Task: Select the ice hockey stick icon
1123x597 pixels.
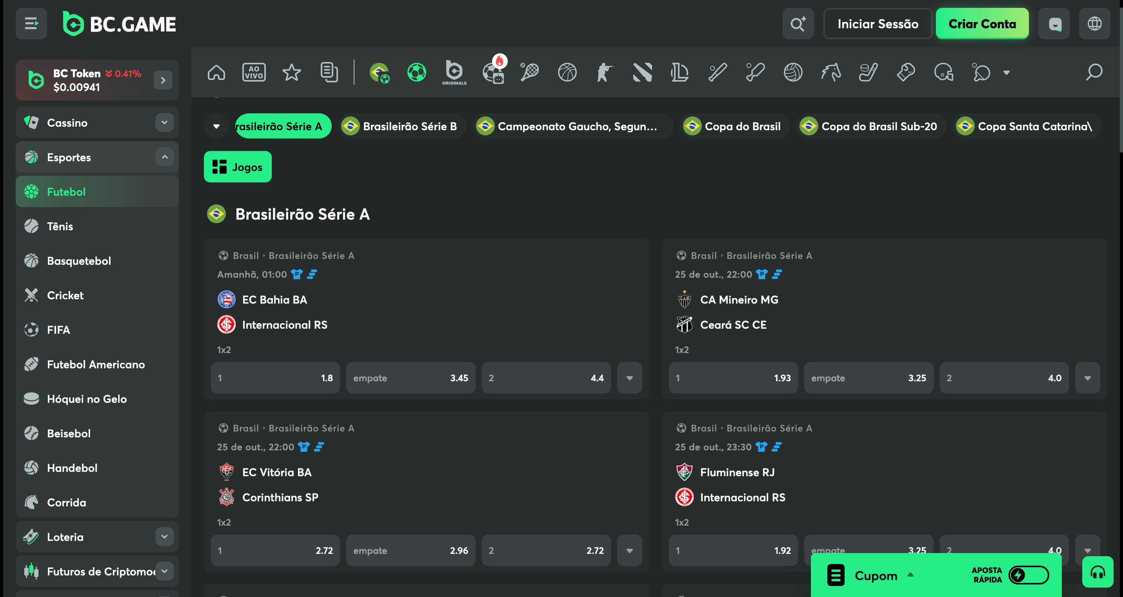Action: [869, 73]
